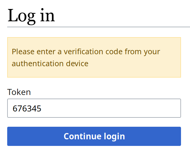Click the words "authentication device" in notice

tap(50, 64)
